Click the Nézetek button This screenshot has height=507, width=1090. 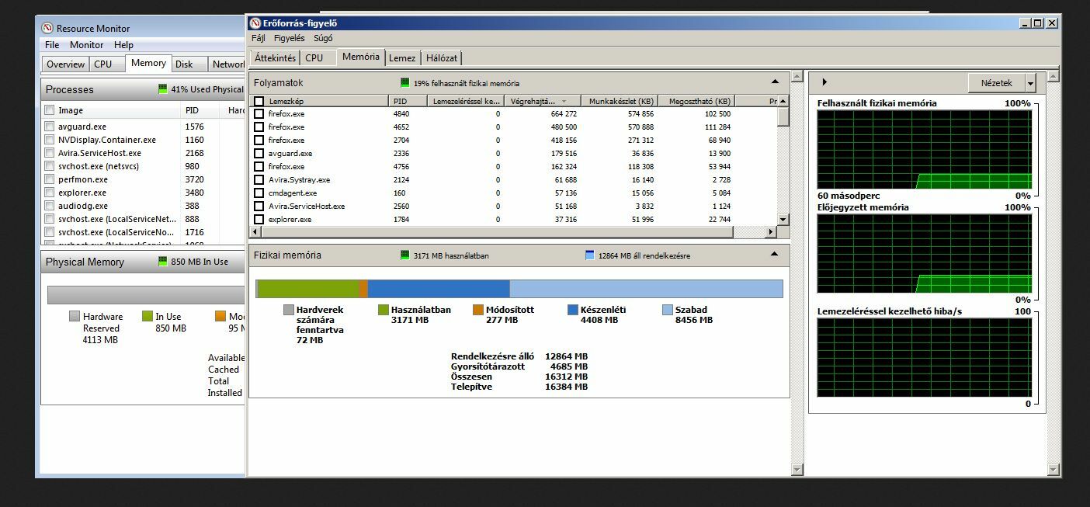point(996,83)
